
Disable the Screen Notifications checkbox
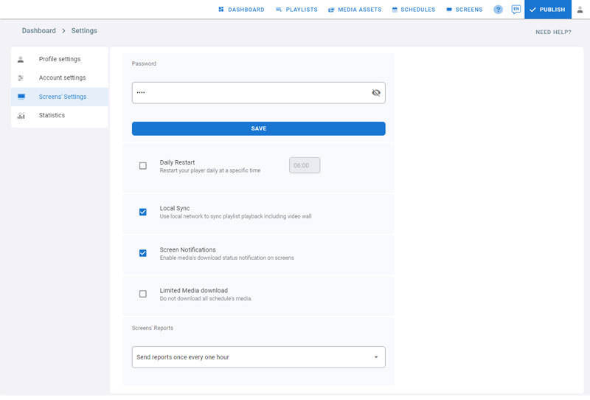[143, 253]
